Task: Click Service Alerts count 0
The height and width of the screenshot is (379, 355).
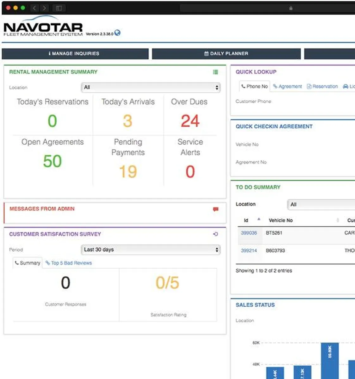Action: 190,171
